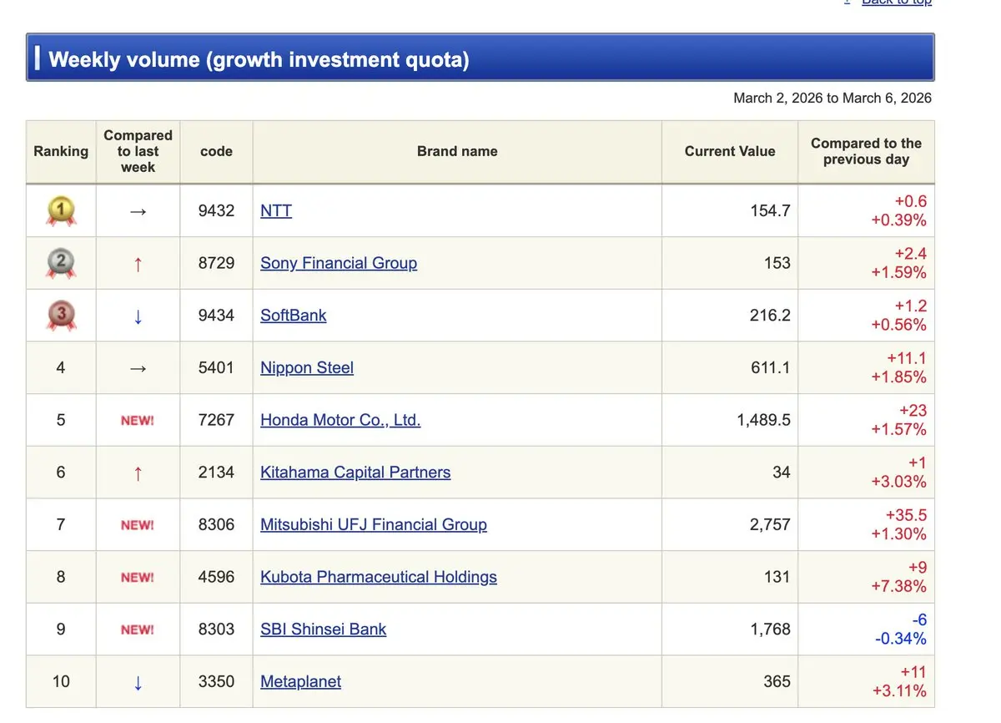Click the Current Value column header
This screenshot has height=723, width=1001.
pyautogui.click(x=730, y=151)
